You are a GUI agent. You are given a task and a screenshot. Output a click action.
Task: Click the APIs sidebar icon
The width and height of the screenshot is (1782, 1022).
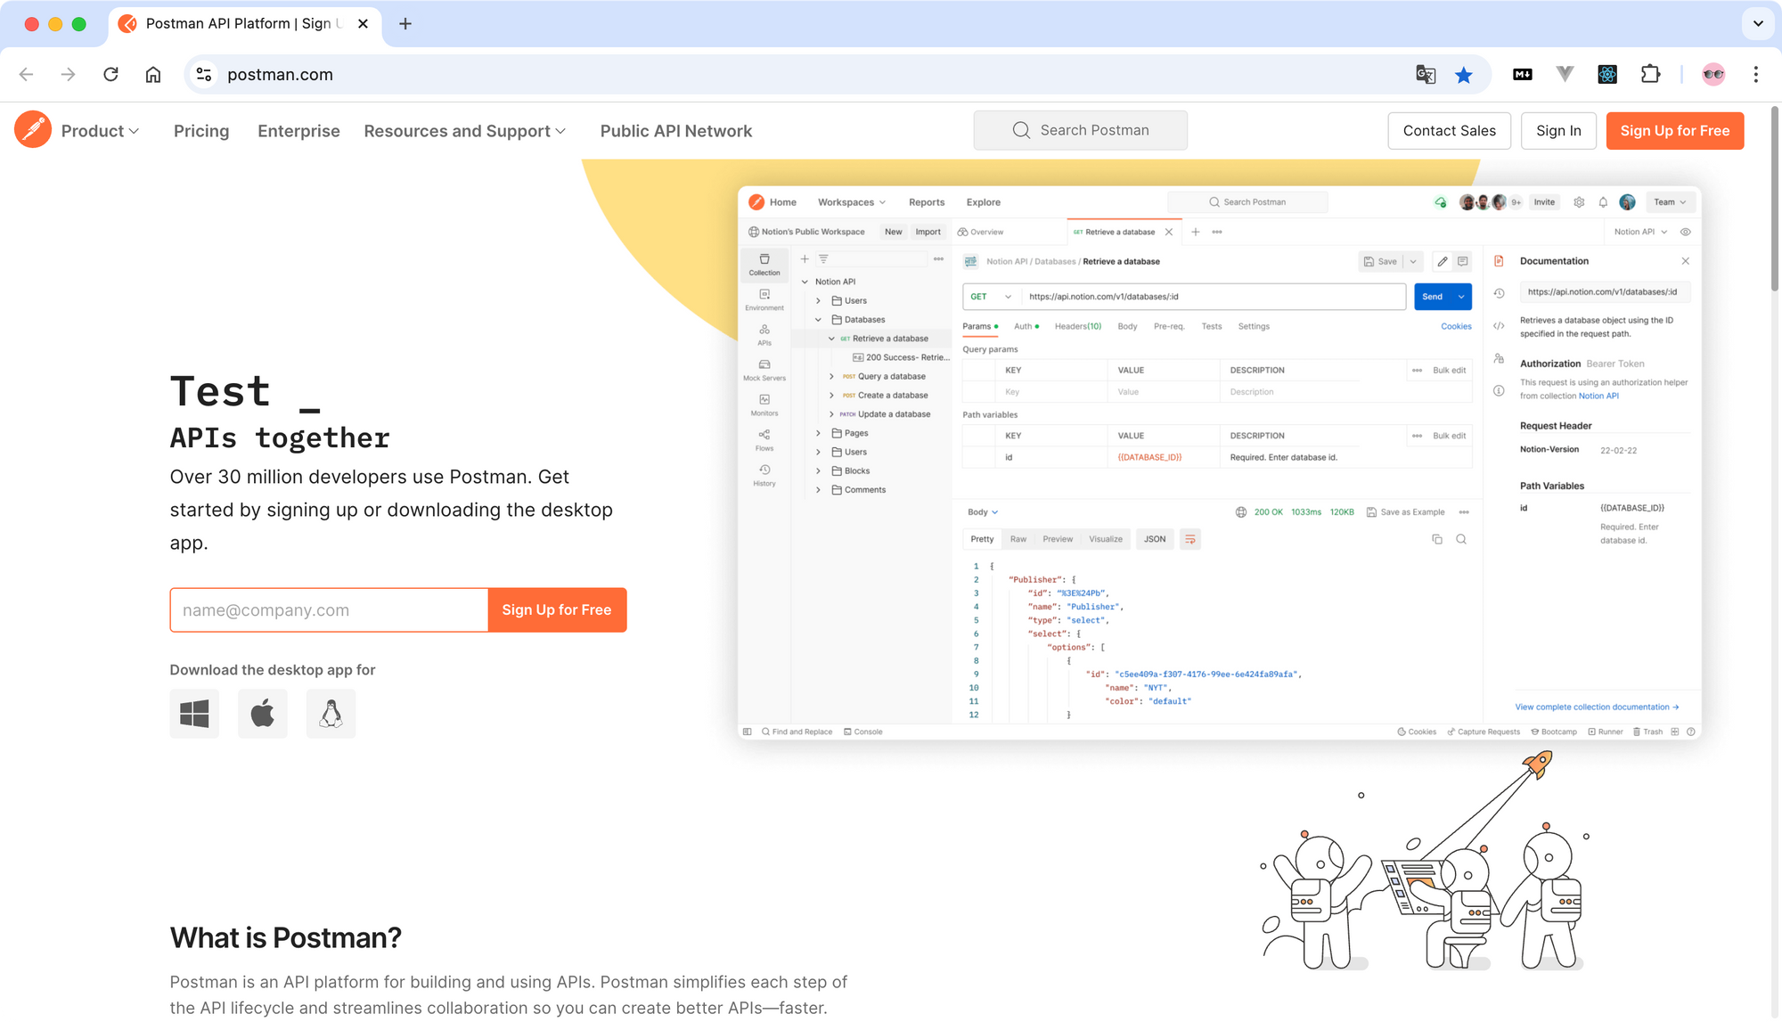[763, 337]
